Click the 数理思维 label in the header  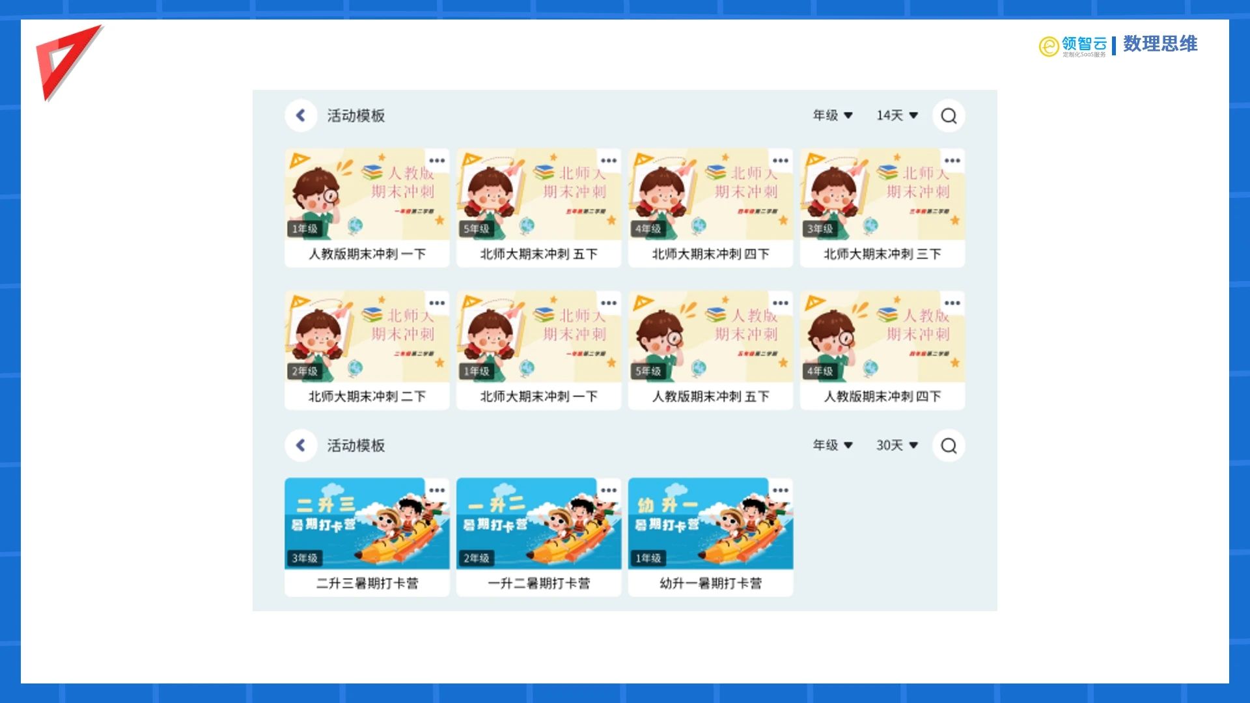pos(1161,46)
